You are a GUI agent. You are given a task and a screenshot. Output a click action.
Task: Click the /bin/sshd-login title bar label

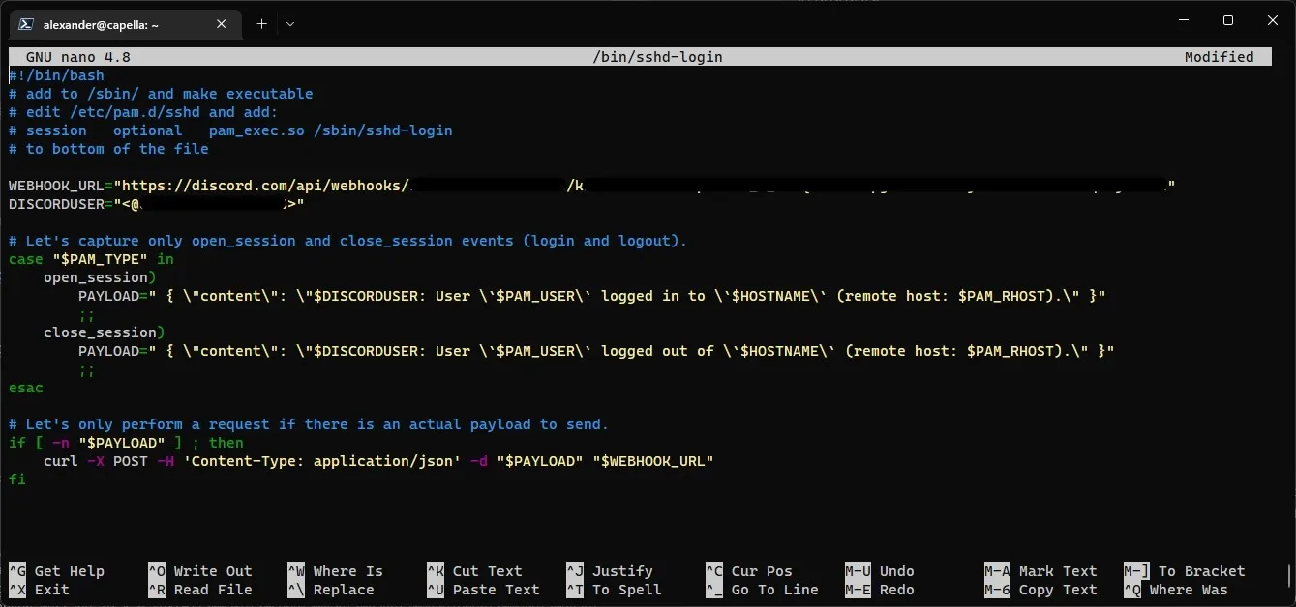[x=657, y=56]
